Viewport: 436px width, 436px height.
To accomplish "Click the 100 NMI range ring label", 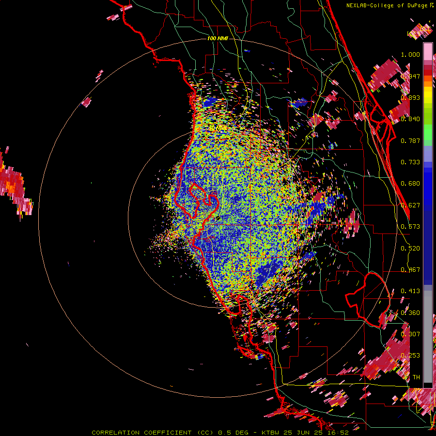I will 218,38.
